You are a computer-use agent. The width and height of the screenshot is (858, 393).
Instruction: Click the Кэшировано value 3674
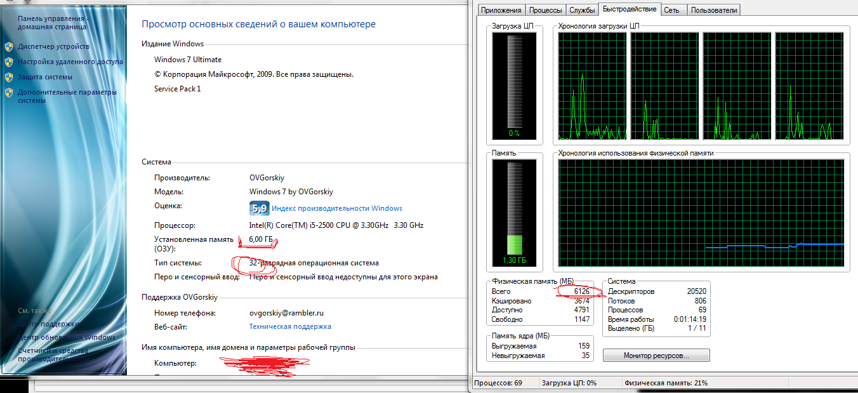581,301
